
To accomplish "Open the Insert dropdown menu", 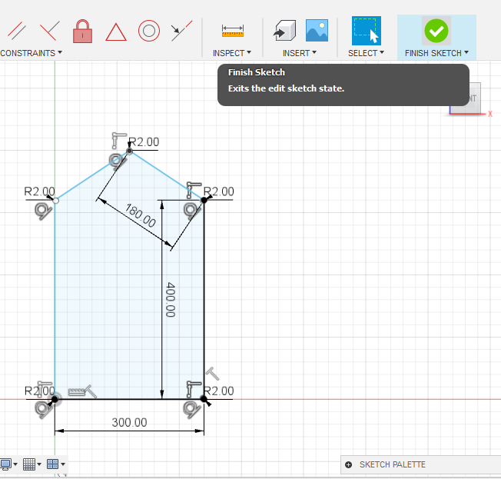I will pos(300,53).
